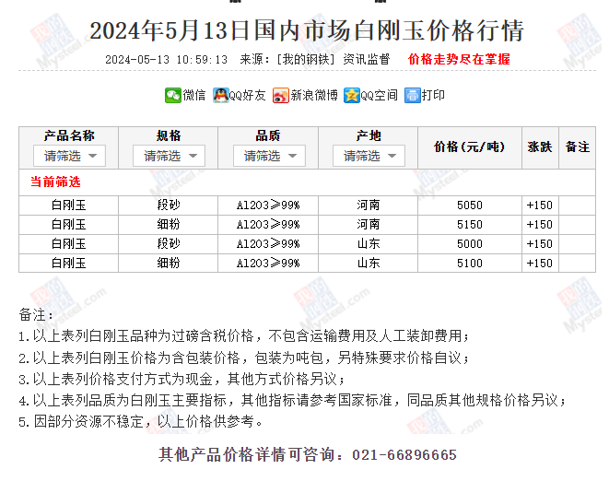Select the 涨跌 column header
609x481 pixels.
tap(539, 147)
